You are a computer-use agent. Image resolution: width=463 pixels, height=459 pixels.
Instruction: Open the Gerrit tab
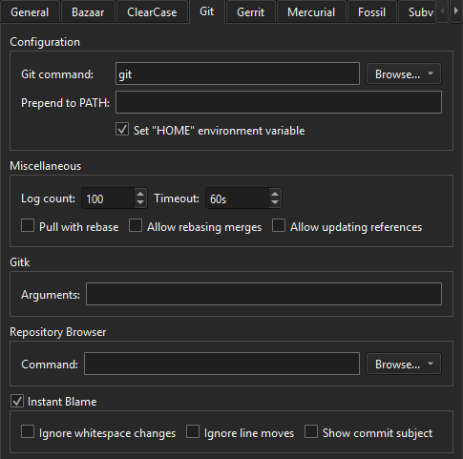[251, 12]
